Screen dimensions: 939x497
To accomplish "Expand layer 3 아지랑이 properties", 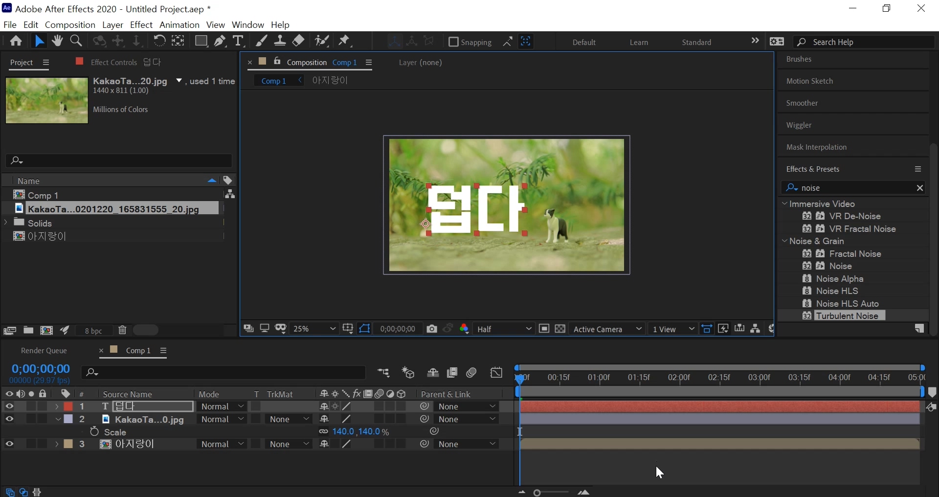I will [57, 444].
